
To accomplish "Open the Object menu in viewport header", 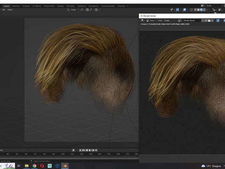I will 10,10.
